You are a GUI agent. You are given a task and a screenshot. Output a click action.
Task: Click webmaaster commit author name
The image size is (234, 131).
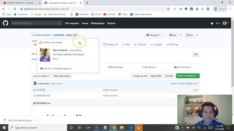coord(44,84)
